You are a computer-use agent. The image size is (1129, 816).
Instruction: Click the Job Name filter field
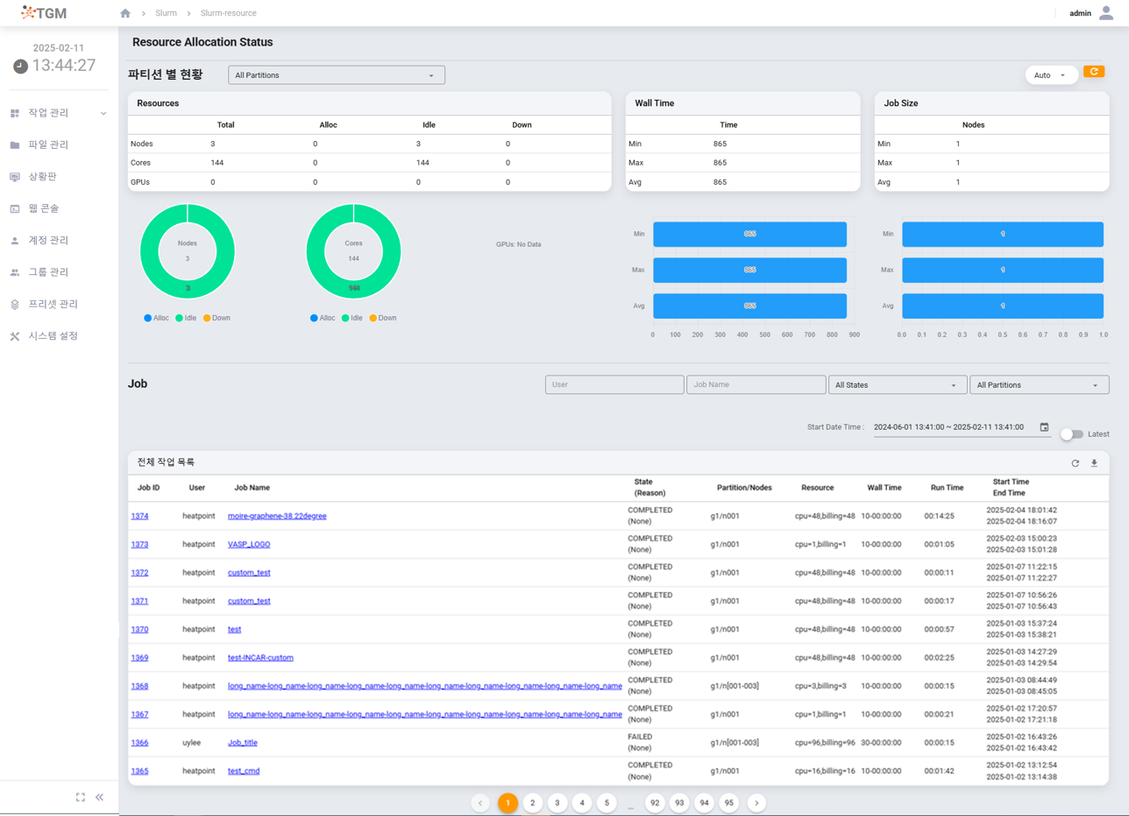[756, 385]
